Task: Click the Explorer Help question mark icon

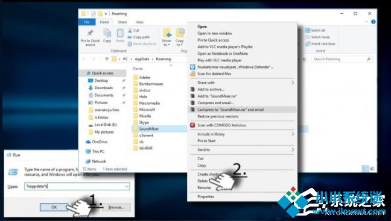Action: 374,22
